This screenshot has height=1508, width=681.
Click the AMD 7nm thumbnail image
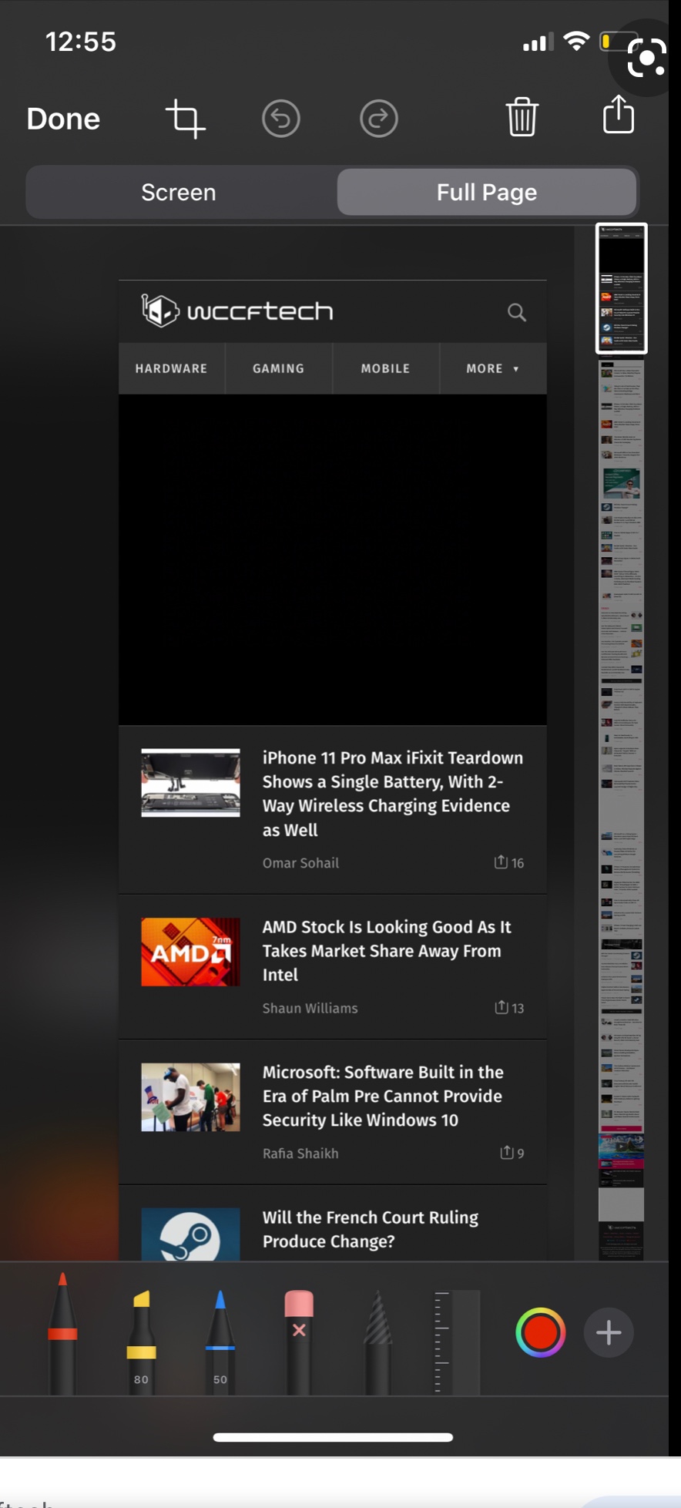pyautogui.click(x=190, y=952)
